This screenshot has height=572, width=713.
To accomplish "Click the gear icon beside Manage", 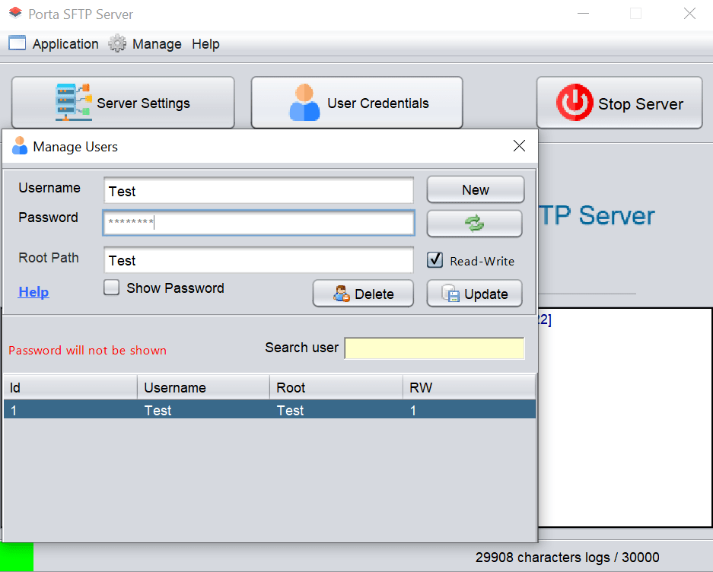I will pos(117,43).
